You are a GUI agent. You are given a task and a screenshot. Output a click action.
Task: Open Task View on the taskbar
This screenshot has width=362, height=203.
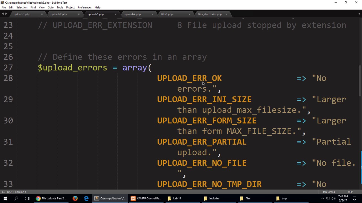[x=27, y=198]
